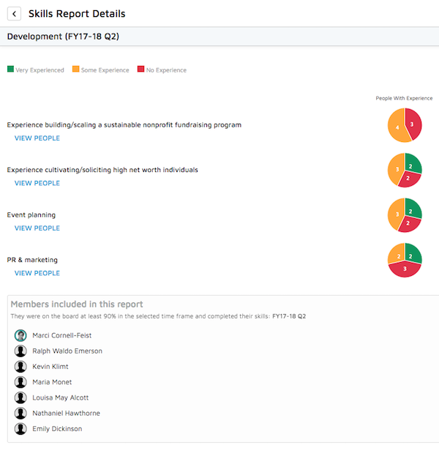Select Kevin Klimt's avatar icon
This screenshot has height=475, width=439.
[20, 367]
